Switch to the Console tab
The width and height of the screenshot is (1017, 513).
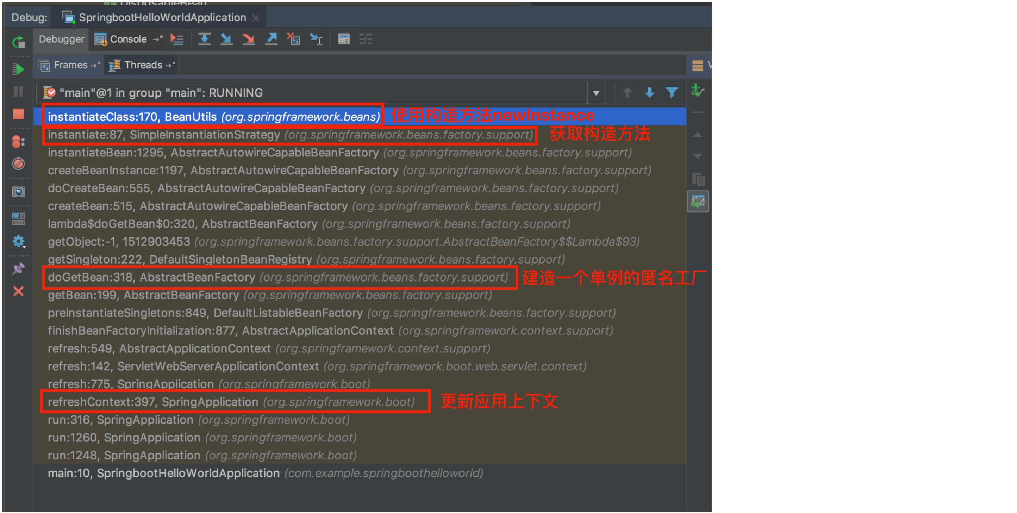[128, 39]
